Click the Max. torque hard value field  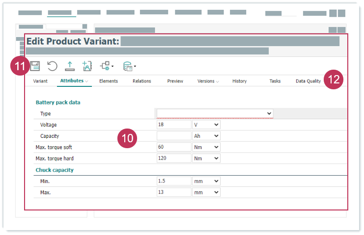(x=173, y=158)
